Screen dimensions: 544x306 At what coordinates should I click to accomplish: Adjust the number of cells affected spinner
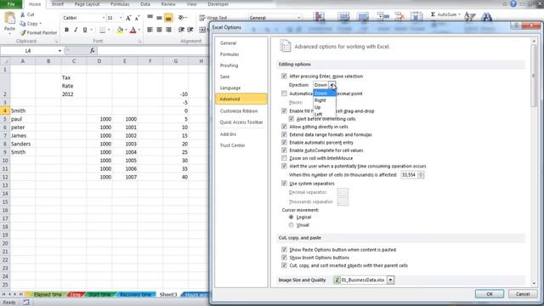[421, 175]
